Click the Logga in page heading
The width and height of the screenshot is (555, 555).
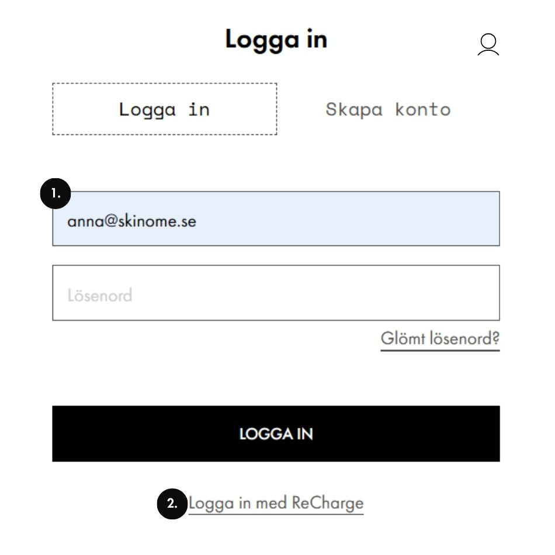click(276, 39)
